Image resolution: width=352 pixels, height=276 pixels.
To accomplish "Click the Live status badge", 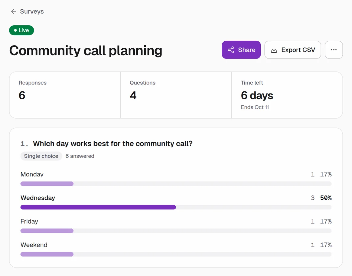I will 21,30.
